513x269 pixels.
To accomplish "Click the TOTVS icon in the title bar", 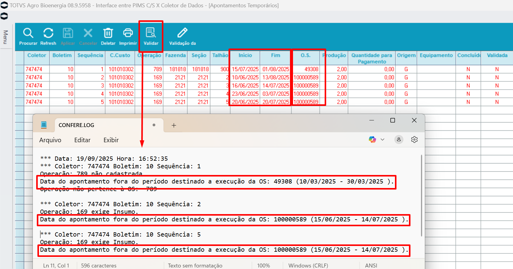I will coord(4,5).
